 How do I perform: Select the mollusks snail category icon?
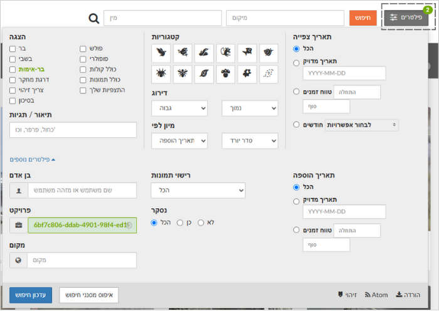coord(268,53)
